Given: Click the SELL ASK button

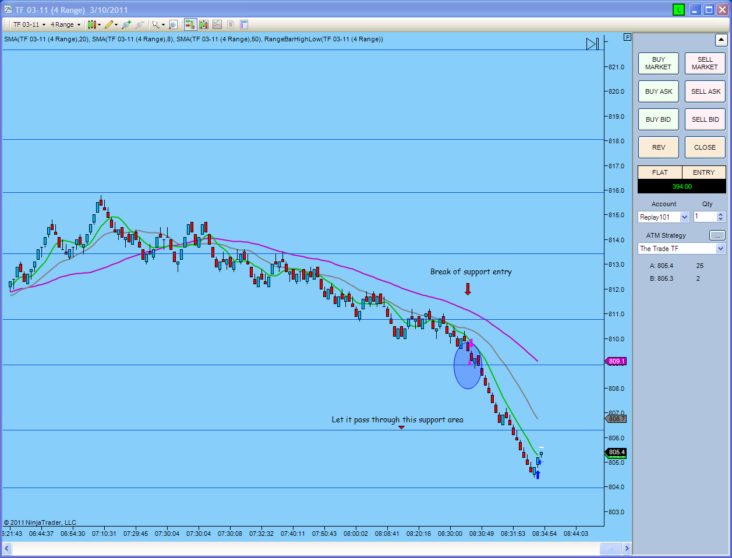Looking at the screenshot, I should tap(705, 91).
